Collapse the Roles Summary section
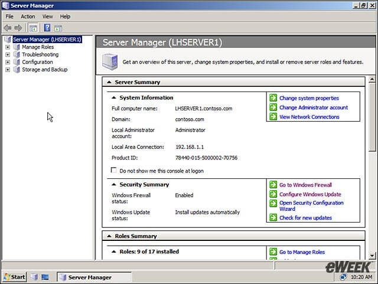Image resolution: width=378 pixels, height=284 pixels. pos(109,236)
